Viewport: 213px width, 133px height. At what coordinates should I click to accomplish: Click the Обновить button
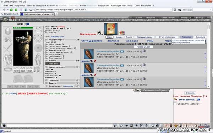pyautogui.click(x=190, y=93)
